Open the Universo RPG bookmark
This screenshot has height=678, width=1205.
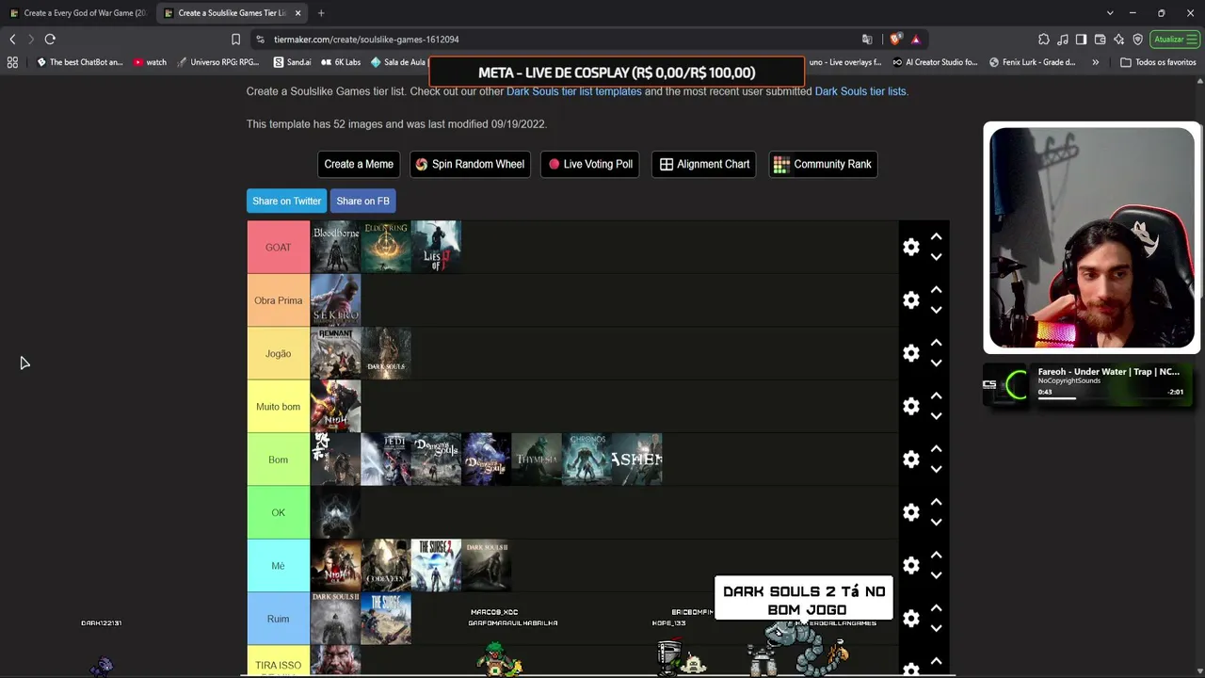pyautogui.click(x=218, y=62)
